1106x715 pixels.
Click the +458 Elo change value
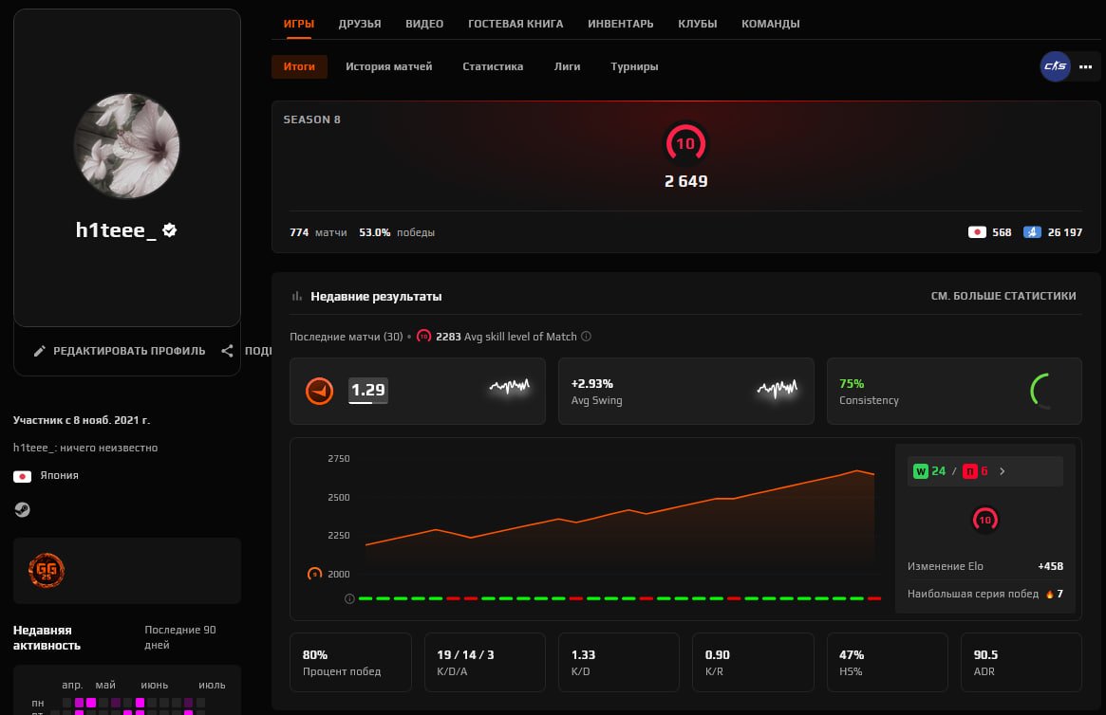(1050, 566)
